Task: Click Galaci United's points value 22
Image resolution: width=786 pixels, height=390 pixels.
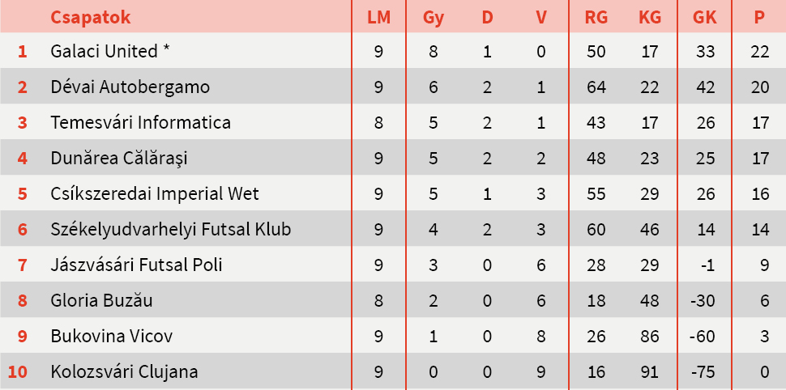Action: (x=759, y=51)
